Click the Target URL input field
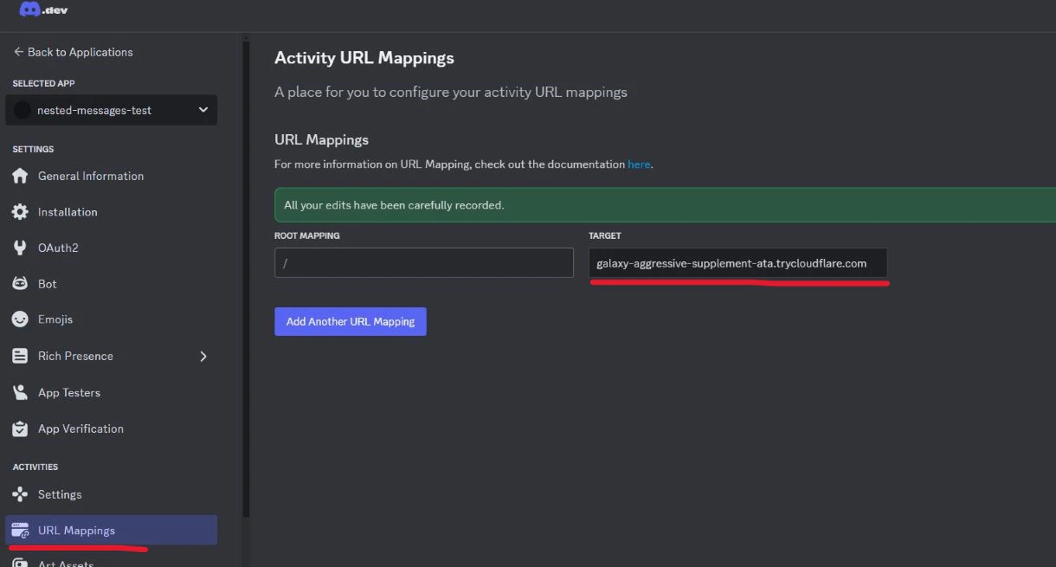1056x567 pixels. tap(738, 263)
